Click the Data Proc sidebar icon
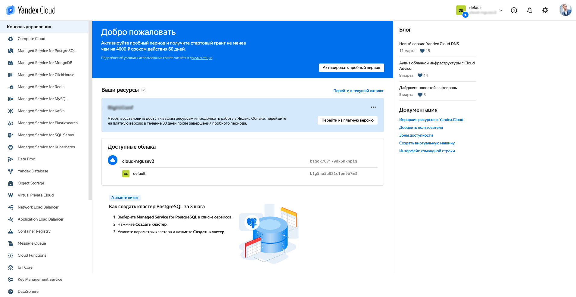 click(x=11, y=159)
